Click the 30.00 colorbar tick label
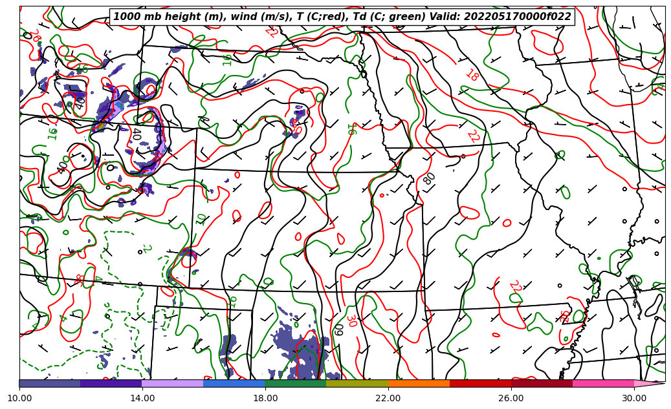The image size is (671, 409). click(634, 398)
